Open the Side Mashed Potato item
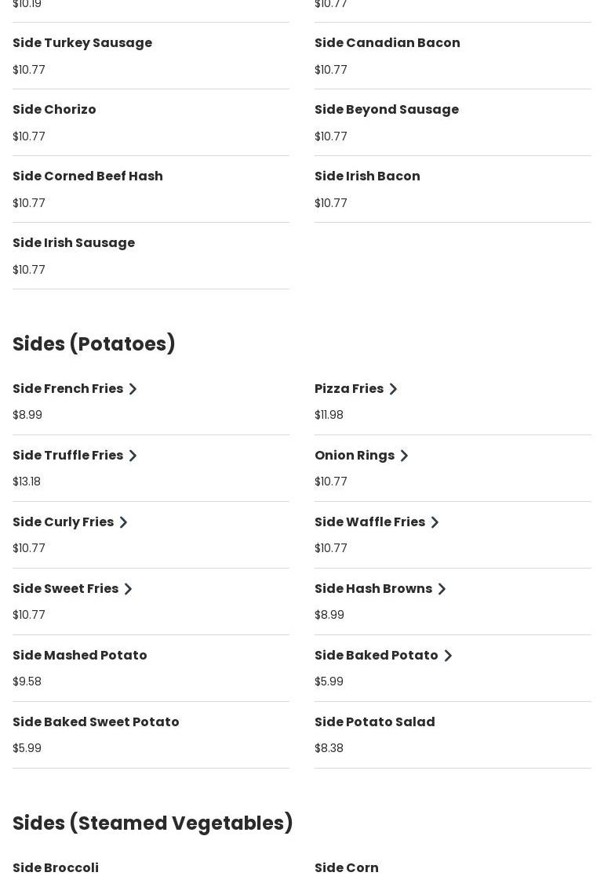This screenshot has height=876, width=604. coord(80,656)
